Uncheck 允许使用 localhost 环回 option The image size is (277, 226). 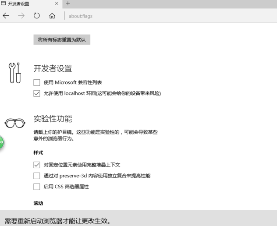[37, 93]
